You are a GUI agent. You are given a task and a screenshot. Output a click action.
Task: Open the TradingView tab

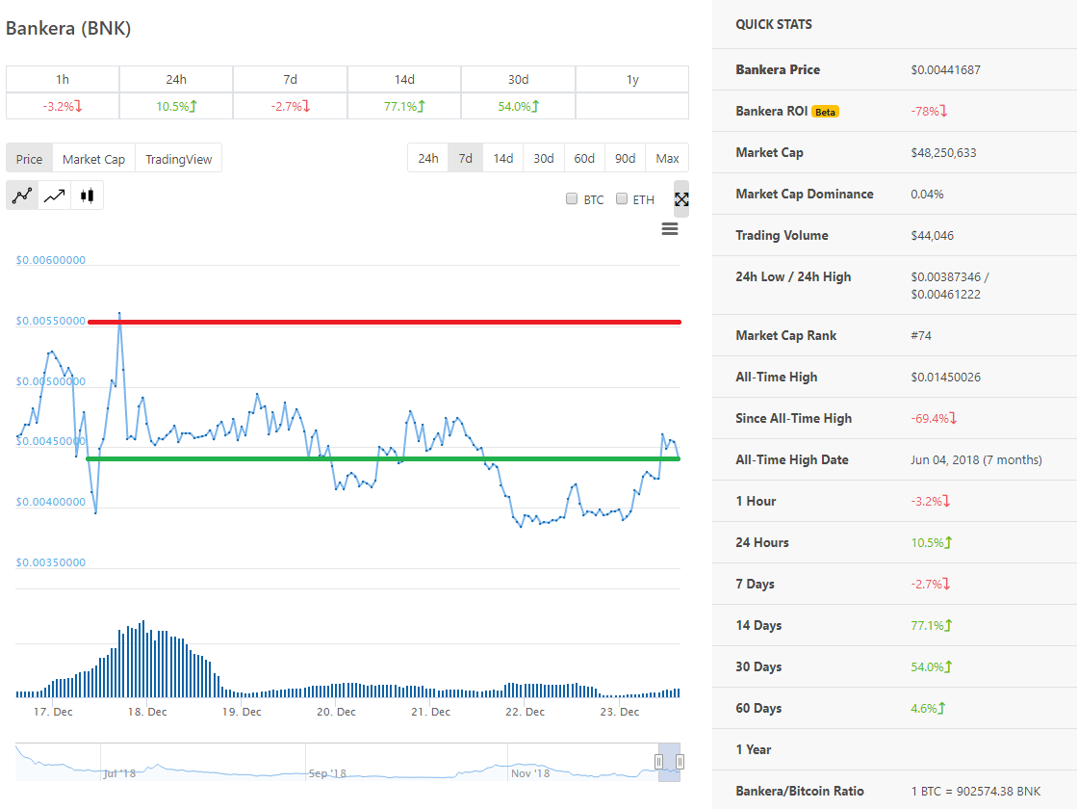pos(179,158)
